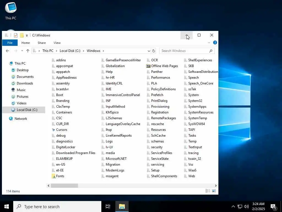Select the System32 folder
Screen dimensions: 282x212
[193, 101]
